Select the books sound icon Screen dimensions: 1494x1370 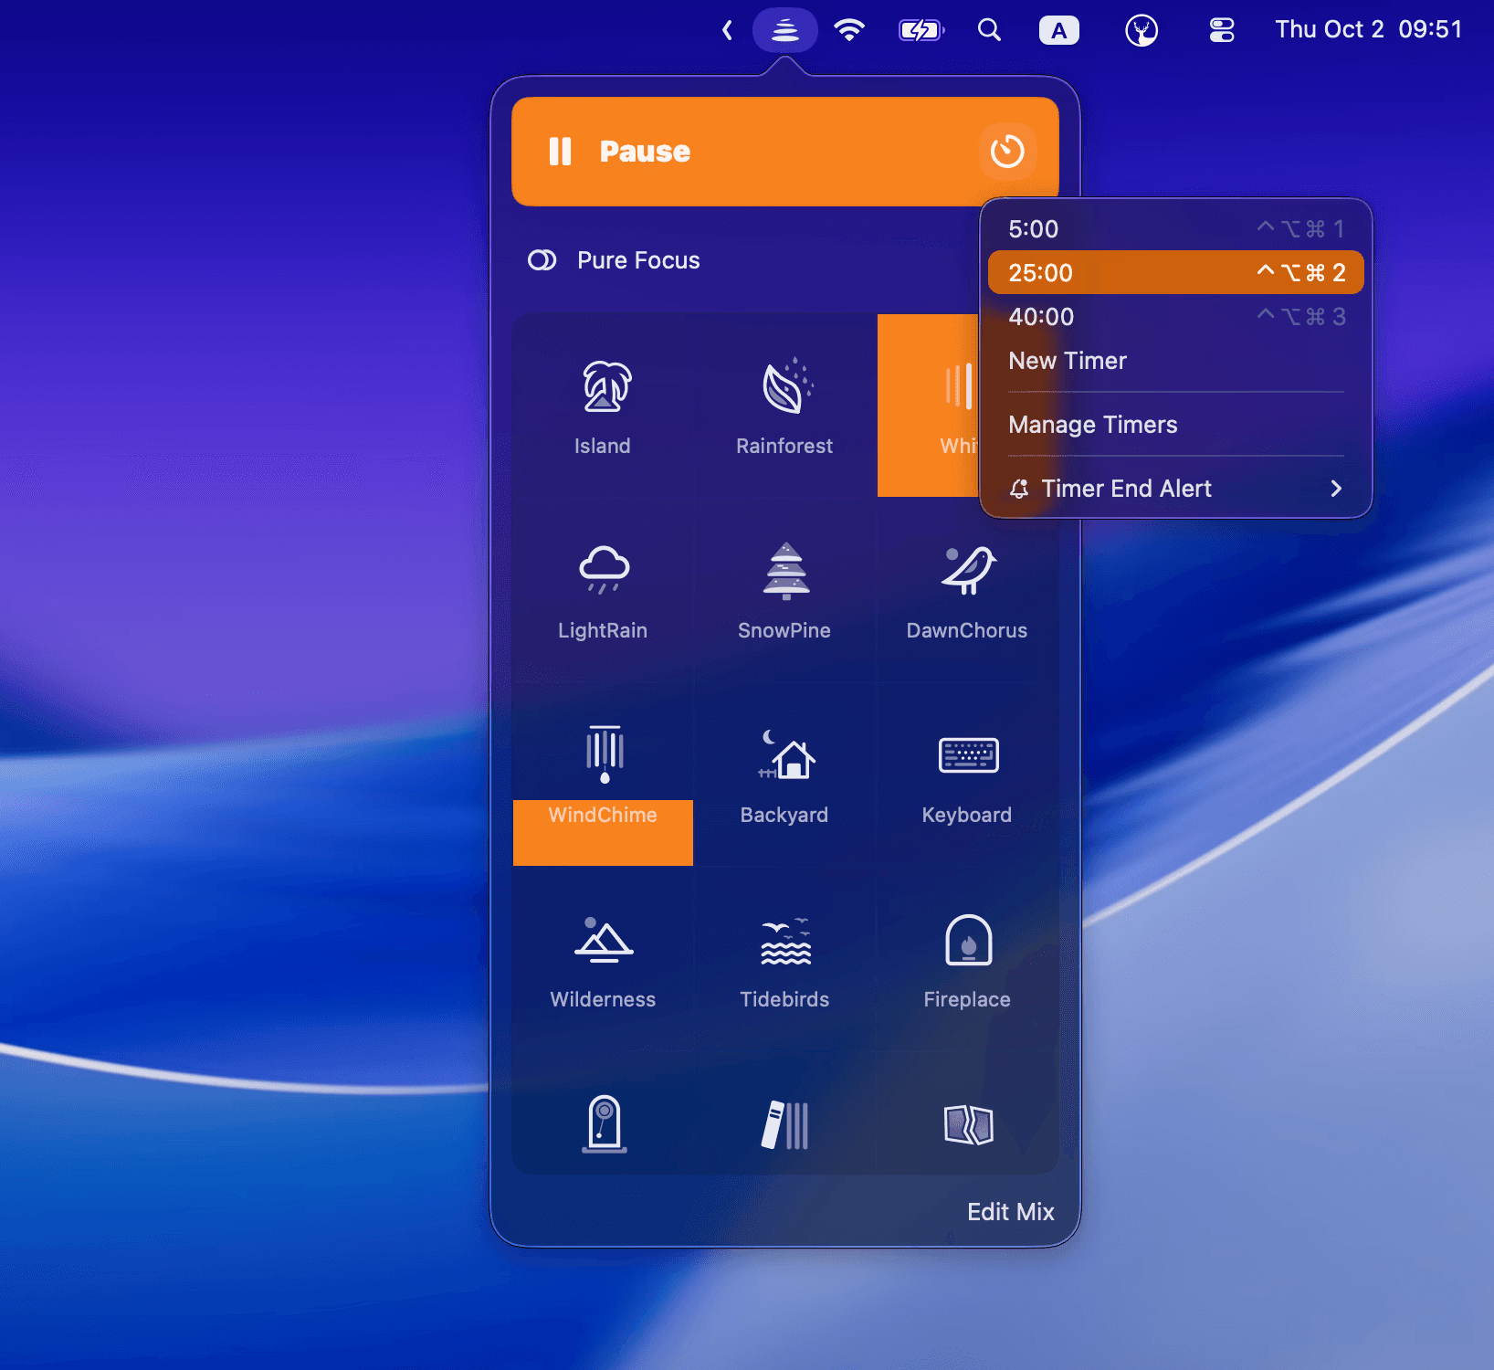(785, 1124)
